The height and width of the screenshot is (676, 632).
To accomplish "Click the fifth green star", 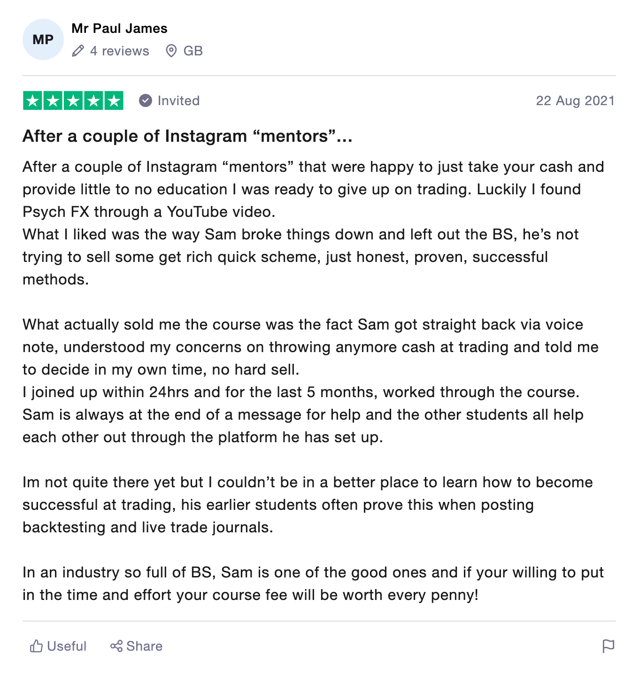I will (x=114, y=101).
